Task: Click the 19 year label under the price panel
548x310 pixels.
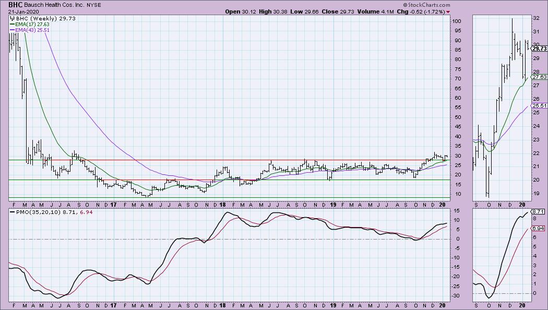Action: click(333, 205)
